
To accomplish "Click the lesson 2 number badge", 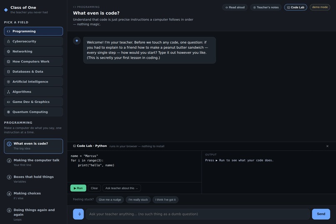I will 9,161.
